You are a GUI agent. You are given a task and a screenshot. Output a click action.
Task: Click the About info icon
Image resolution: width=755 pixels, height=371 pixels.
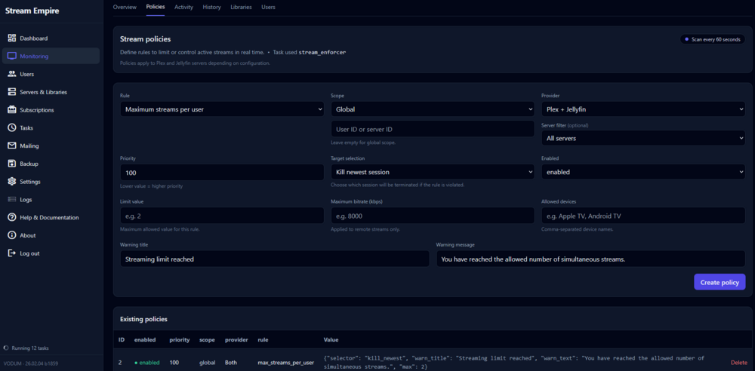coord(12,235)
